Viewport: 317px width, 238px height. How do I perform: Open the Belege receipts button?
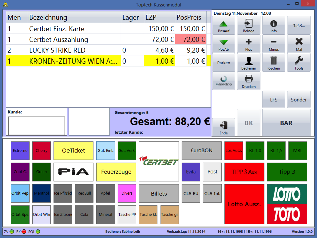tap(249, 25)
